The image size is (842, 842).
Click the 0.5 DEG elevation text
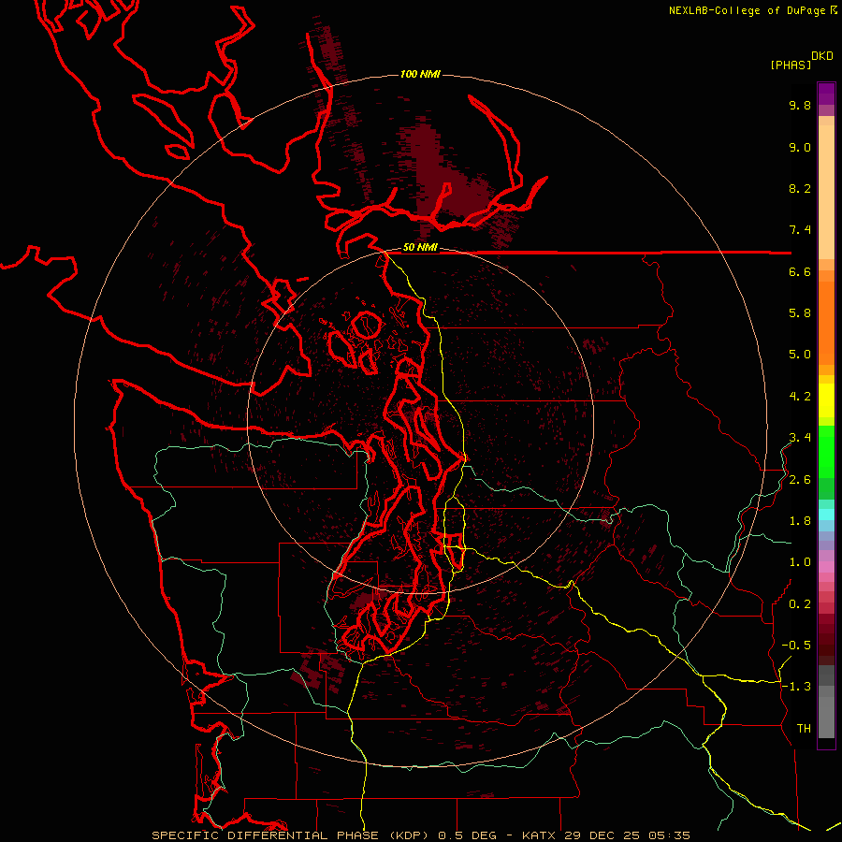click(467, 835)
